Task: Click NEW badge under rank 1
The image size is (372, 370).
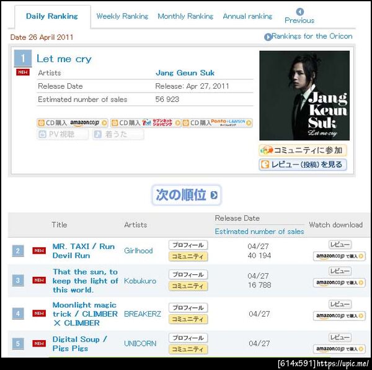Action: [x=23, y=72]
